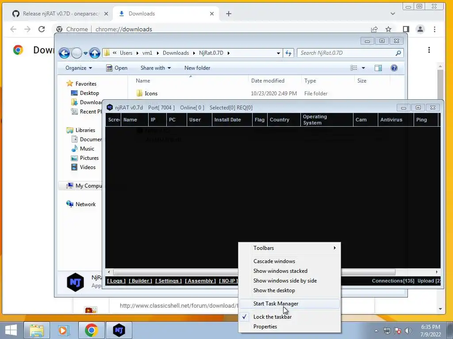Click the Open toolbar button
The image size is (453, 339).
point(117,68)
